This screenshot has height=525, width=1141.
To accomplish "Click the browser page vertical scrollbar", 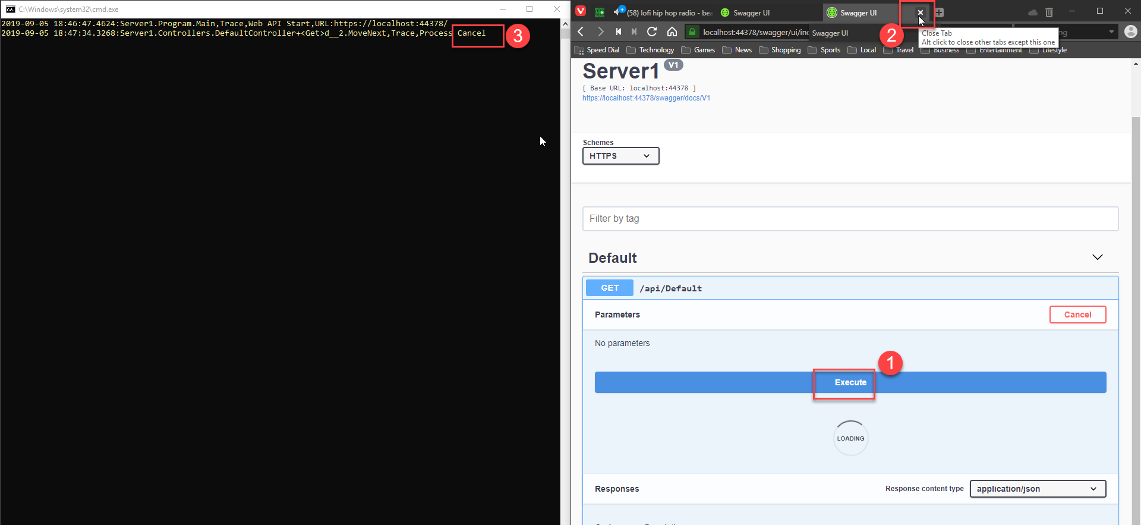I will (1136, 321).
